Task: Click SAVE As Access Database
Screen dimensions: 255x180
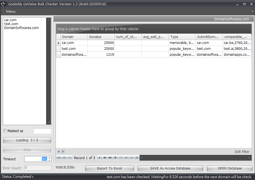Action: coord(170,168)
